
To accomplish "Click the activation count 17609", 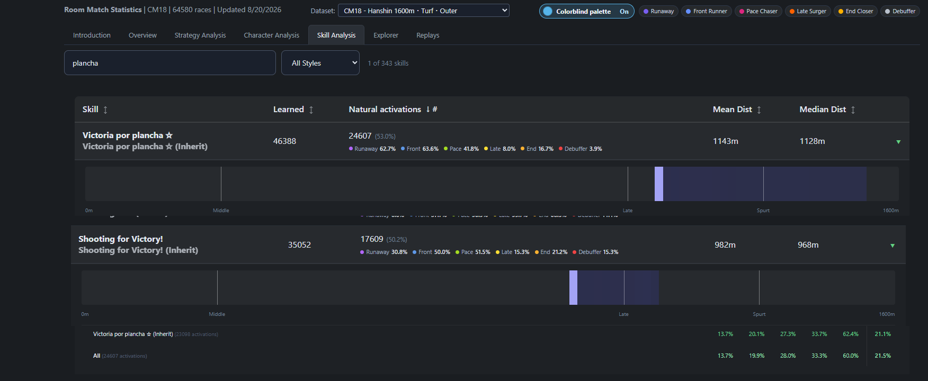I will click(372, 239).
